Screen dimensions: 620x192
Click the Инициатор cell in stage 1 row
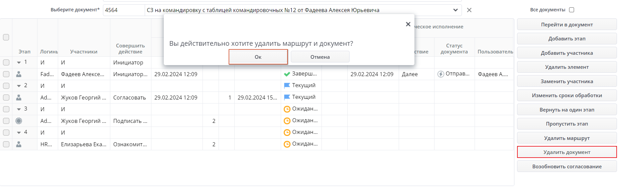[x=130, y=62]
